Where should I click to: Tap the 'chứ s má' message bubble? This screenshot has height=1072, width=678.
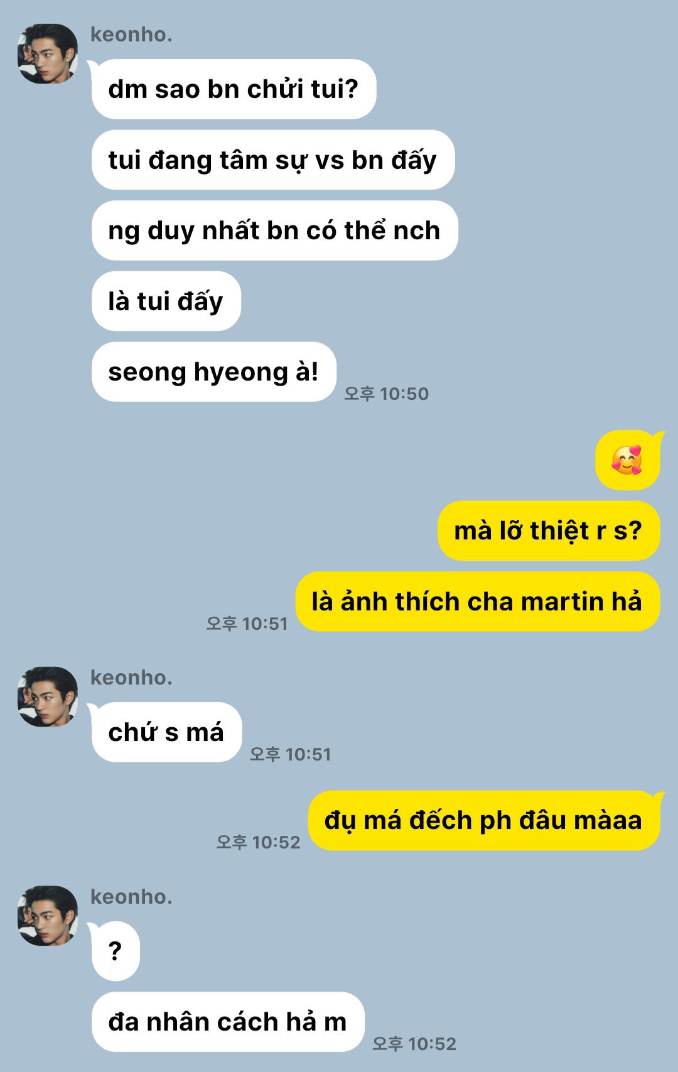point(166,732)
